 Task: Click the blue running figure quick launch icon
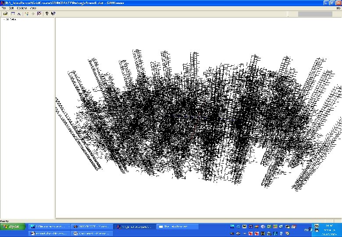(x=275, y=233)
